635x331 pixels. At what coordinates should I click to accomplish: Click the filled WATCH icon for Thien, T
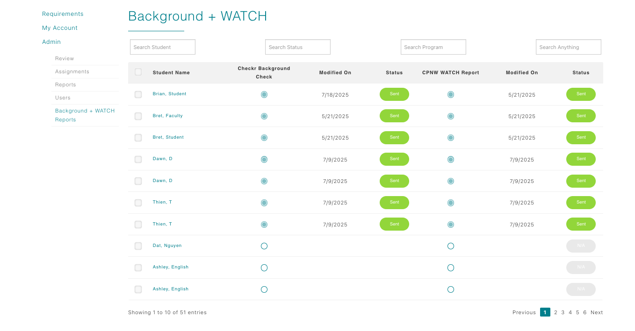[450, 203]
